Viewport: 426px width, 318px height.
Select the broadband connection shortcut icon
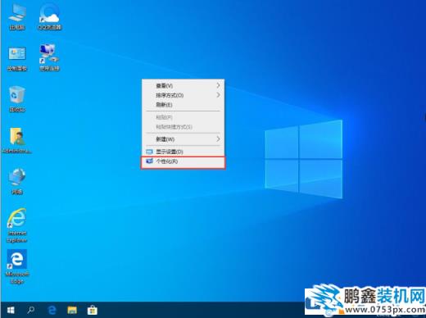point(49,58)
